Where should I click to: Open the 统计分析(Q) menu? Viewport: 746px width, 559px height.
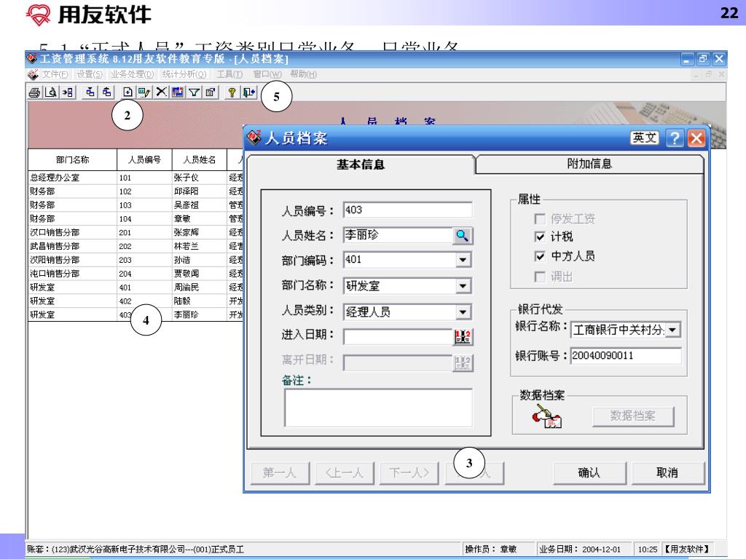(x=184, y=75)
